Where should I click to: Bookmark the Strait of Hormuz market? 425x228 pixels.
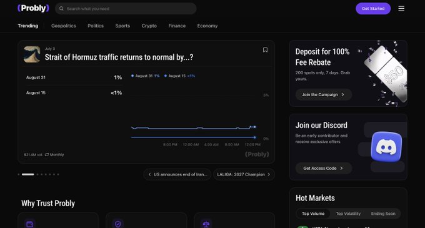265,50
